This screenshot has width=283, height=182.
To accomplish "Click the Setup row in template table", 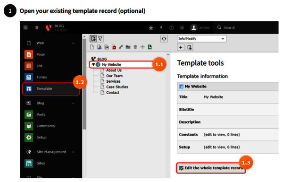I will coord(228,147).
